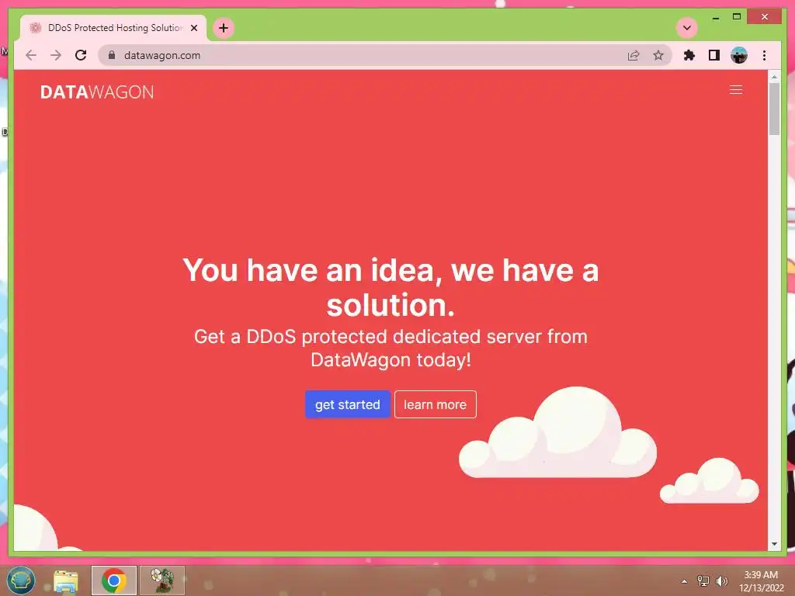Go back to the previous page
Viewport: 795px width, 596px height.
[31, 55]
